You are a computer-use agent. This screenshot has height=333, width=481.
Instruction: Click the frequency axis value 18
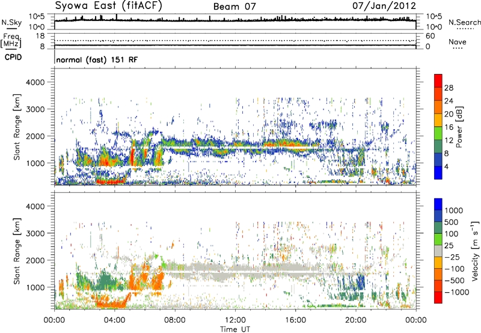coord(40,36)
